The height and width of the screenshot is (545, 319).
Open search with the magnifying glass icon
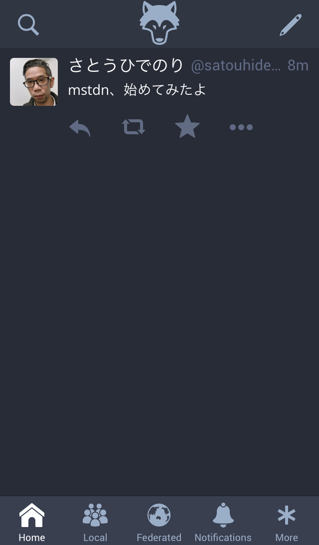28,24
